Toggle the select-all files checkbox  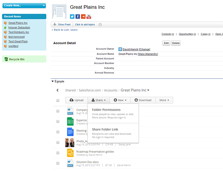point(58,101)
